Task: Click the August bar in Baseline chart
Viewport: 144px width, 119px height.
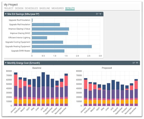Action: pyautogui.click(x=48, y=90)
